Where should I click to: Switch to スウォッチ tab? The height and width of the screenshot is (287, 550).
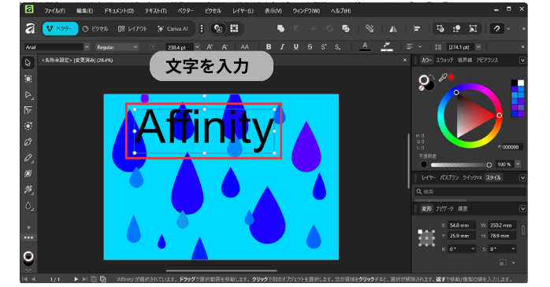click(444, 61)
